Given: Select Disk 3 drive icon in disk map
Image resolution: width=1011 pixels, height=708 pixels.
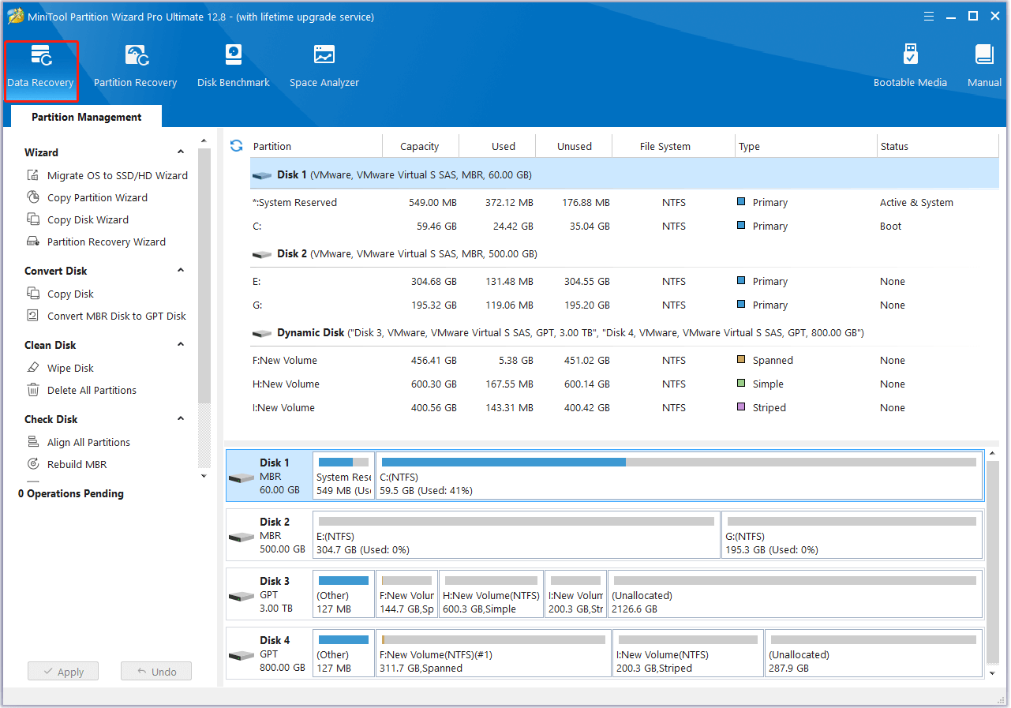Looking at the screenshot, I should tap(241, 596).
